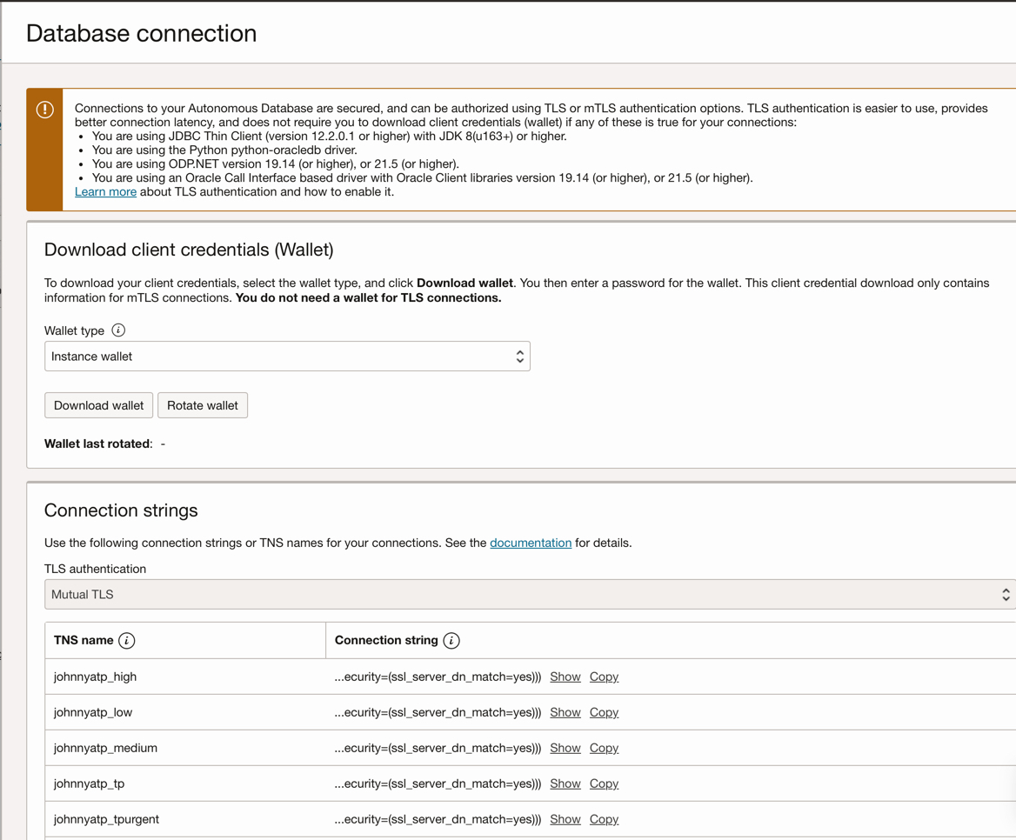The width and height of the screenshot is (1016, 840).
Task: Expand the TLS authentication Mutual TLS dropdown
Action: coord(530,595)
